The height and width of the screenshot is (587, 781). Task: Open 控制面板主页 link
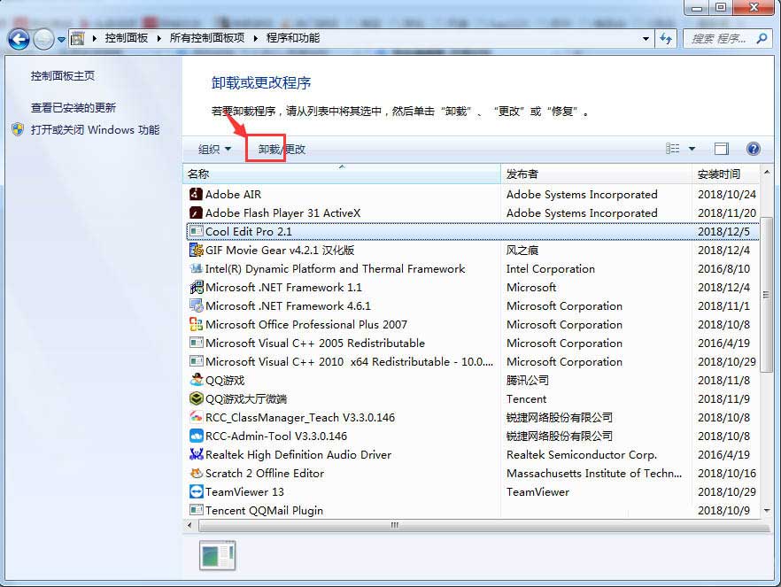(x=63, y=75)
